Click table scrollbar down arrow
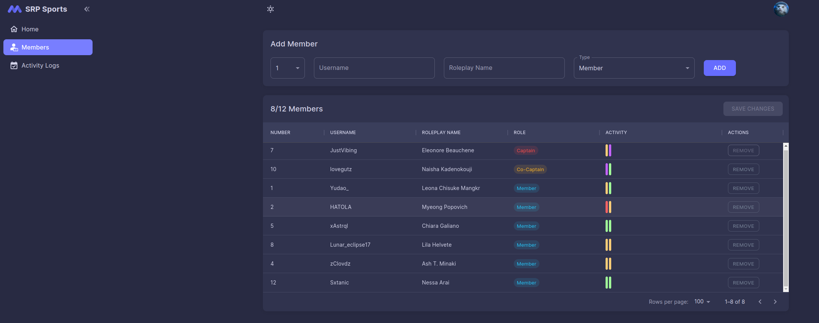This screenshot has height=323, width=819. pos(786,289)
